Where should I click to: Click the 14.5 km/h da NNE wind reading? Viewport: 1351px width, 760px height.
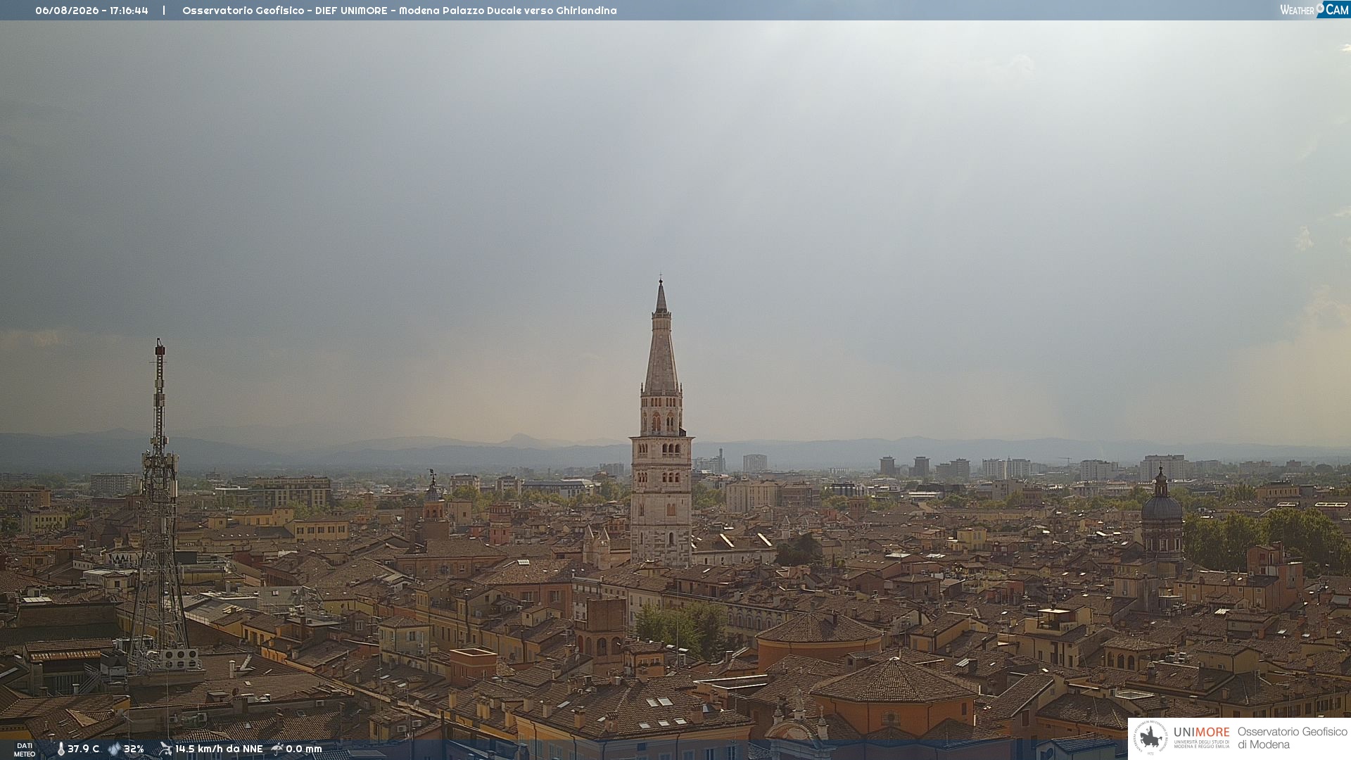(x=219, y=749)
